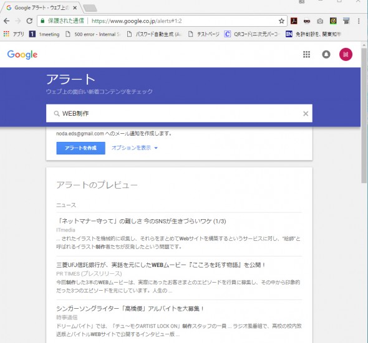Open the ネットマナー守って news article
The width and height of the screenshot is (368, 343).
[x=141, y=221]
